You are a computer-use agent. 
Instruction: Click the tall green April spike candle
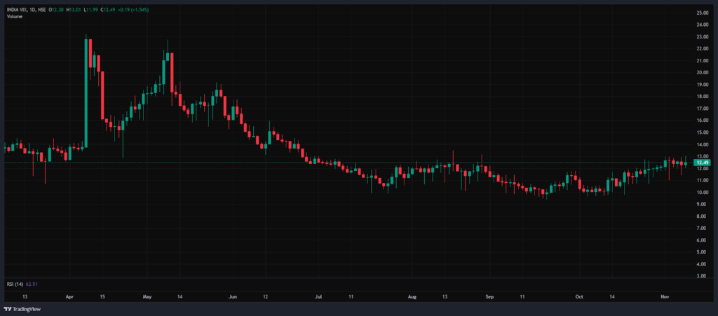tap(86, 91)
